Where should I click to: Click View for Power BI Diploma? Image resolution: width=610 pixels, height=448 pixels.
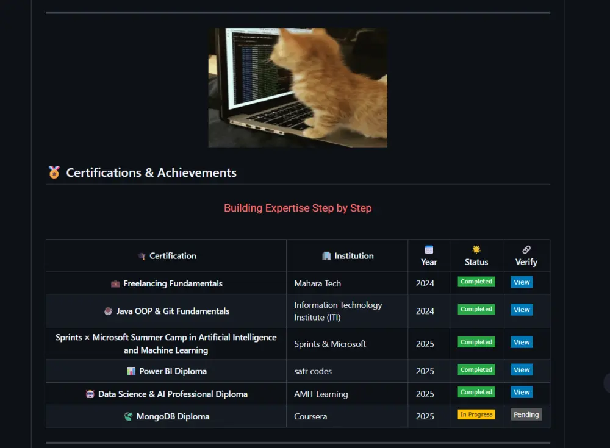click(522, 370)
